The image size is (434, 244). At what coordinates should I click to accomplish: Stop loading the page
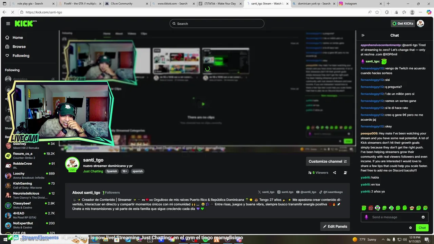[x=13, y=12]
